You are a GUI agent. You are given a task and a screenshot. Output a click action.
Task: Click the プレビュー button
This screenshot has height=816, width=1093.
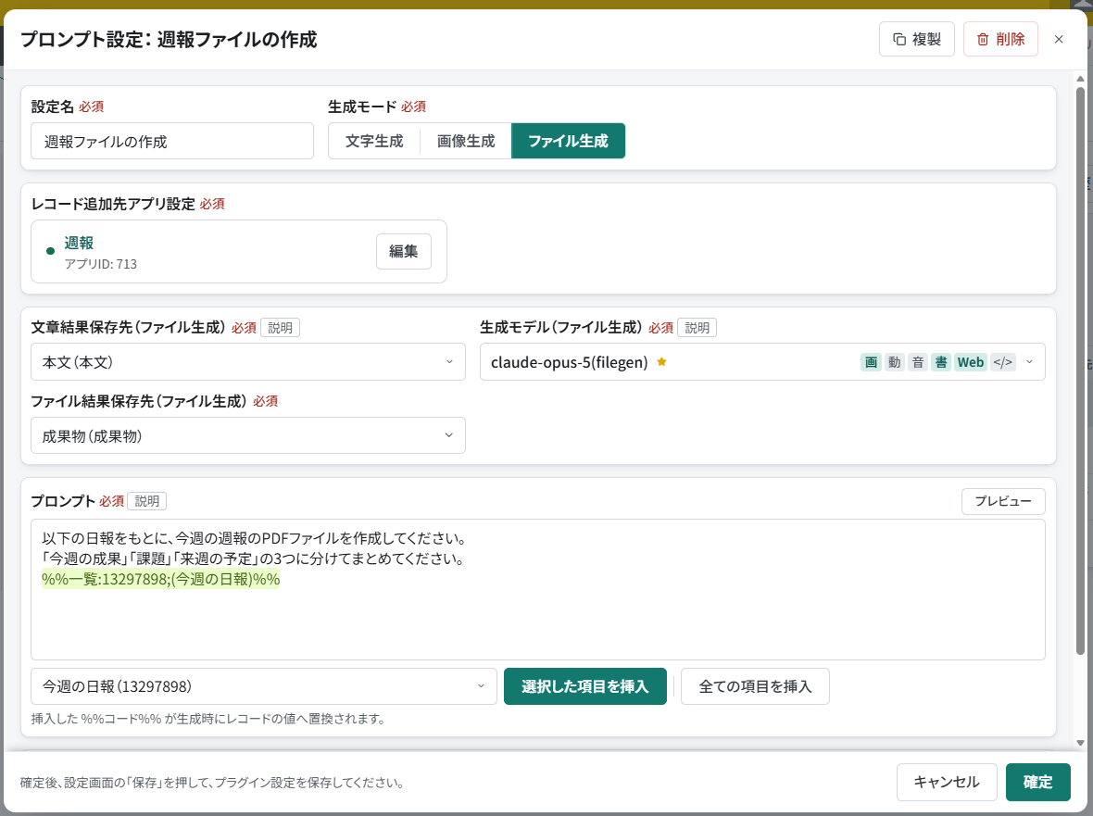(1003, 501)
